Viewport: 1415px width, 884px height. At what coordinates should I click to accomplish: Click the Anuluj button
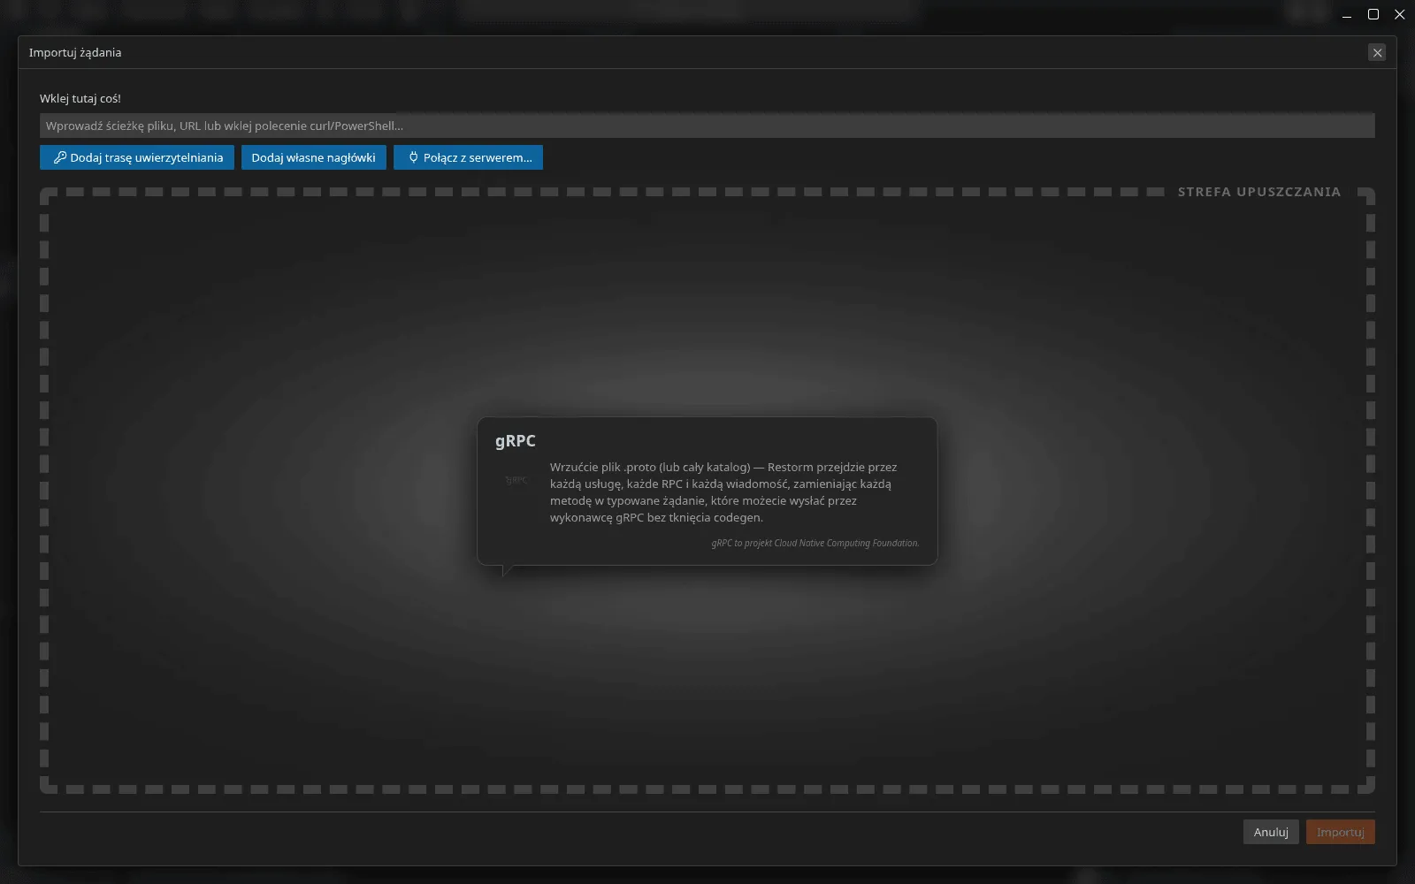[x=1271, y=832]
